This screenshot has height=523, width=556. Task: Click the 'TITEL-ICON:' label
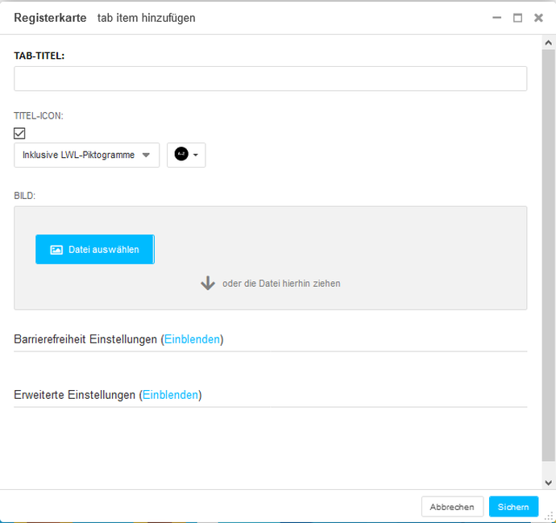(39, 116)
